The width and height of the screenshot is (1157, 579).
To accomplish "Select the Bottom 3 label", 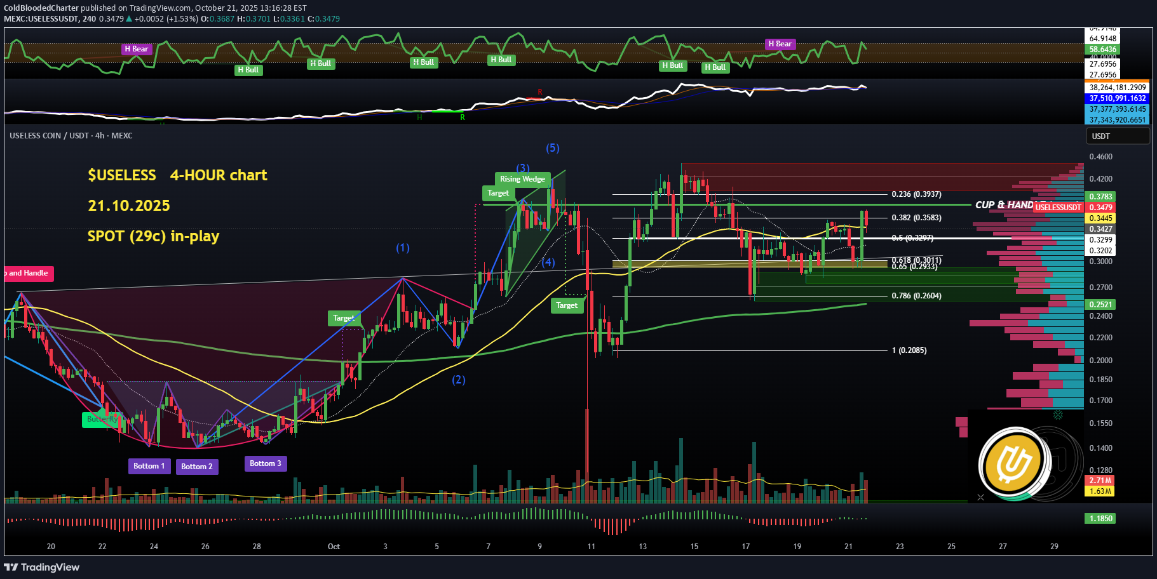I will point(266,463).
